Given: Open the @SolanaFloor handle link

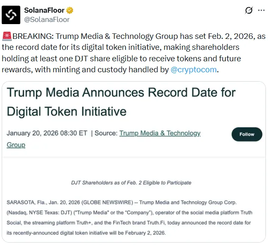Looking at the screenshot, I should pos(47,19).
